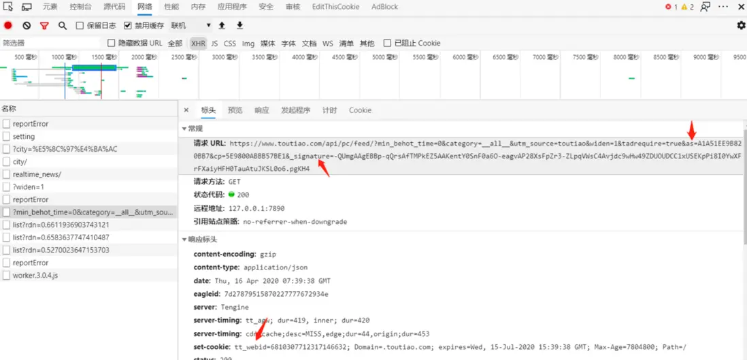Toggle the red filter funnel icon
747x360 pixels.
(44, 25)
